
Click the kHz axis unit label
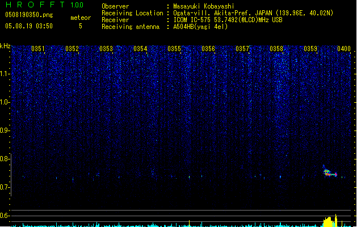(5, 46)
